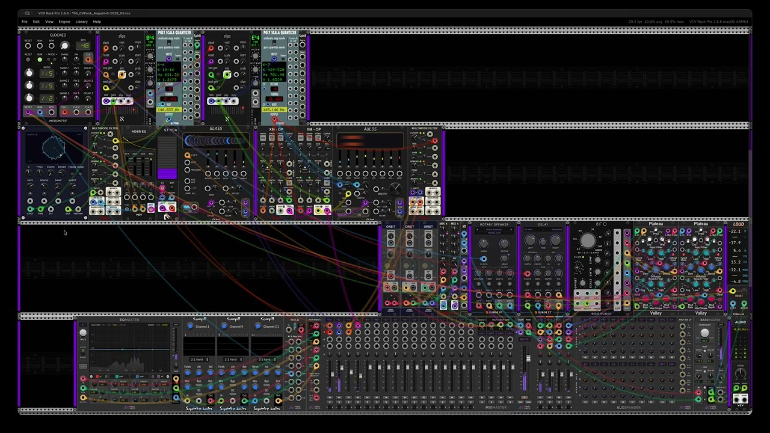Click the 145.146 Hz root readout
Image resolution: width=770 pixels, height=433 pixels.
(x=274, y=110)
